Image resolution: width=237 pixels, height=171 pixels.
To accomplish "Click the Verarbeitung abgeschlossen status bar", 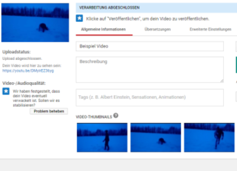I will tap(156, 8).
